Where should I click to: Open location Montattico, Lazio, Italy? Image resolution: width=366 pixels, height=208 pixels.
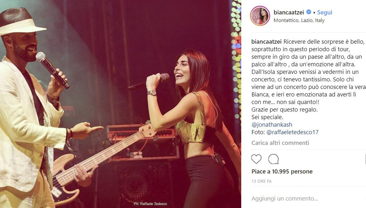(x=299, y=21)
